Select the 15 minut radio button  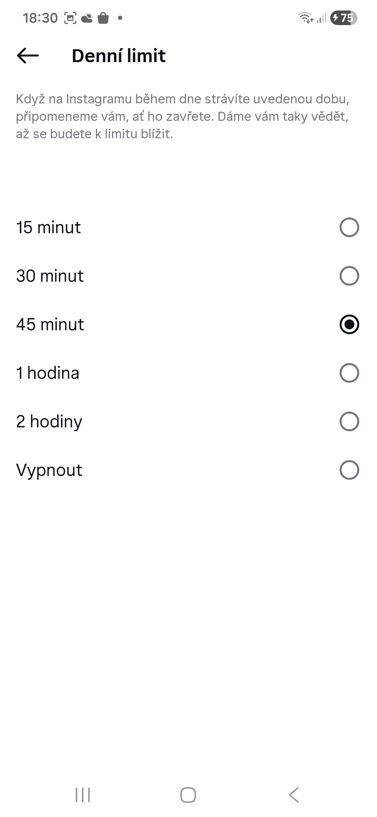(349, 227)
